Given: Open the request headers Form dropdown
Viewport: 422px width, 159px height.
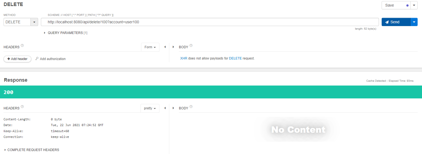Looking at the screenshot, I should pyautogui.click(x=150, y=47).
